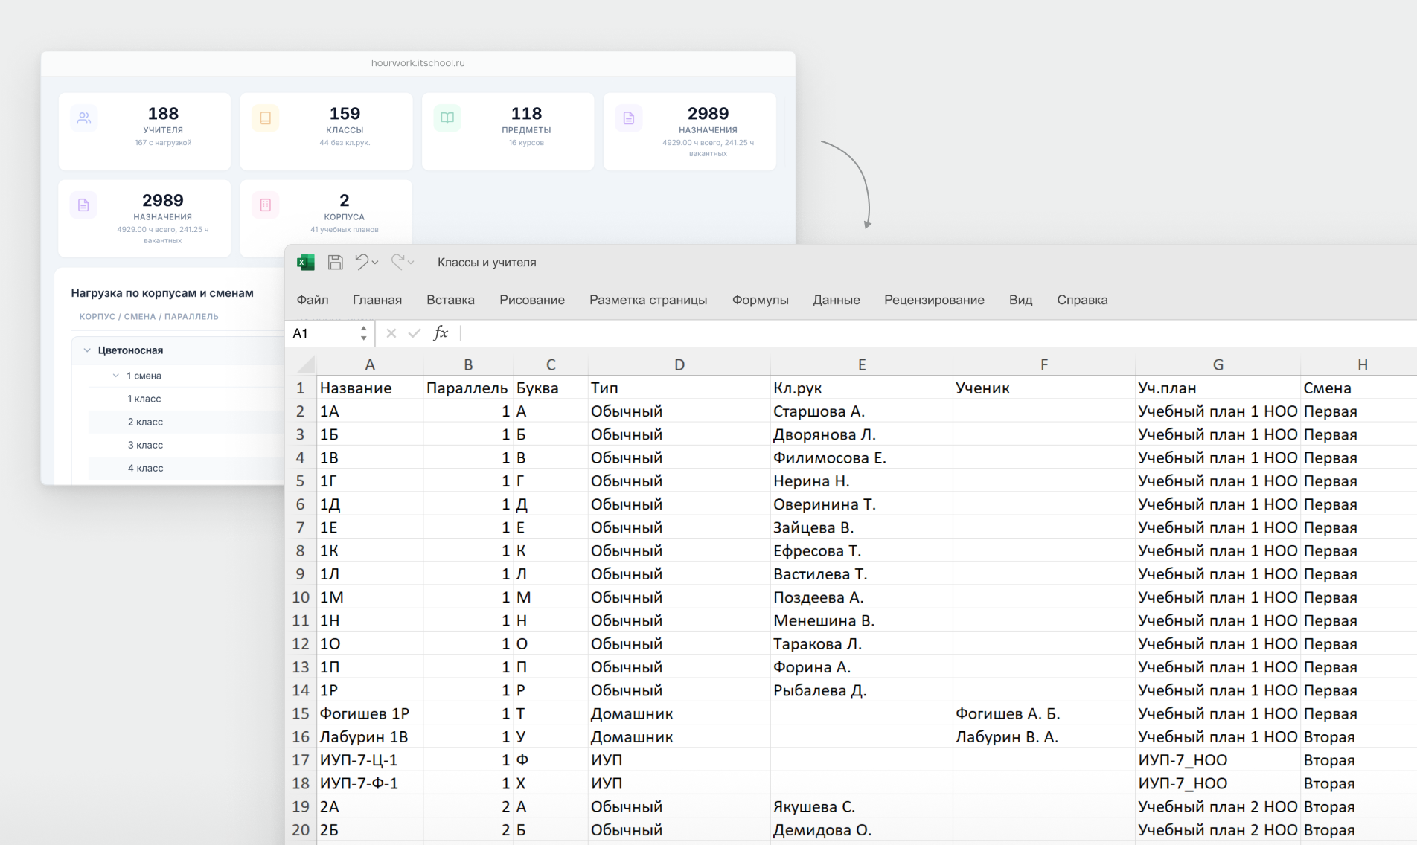
Task: Open the Name Box dropdown arrows
Action: click(364, 333)
